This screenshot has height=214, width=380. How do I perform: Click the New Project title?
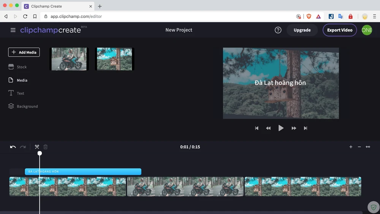pos(179,30)
